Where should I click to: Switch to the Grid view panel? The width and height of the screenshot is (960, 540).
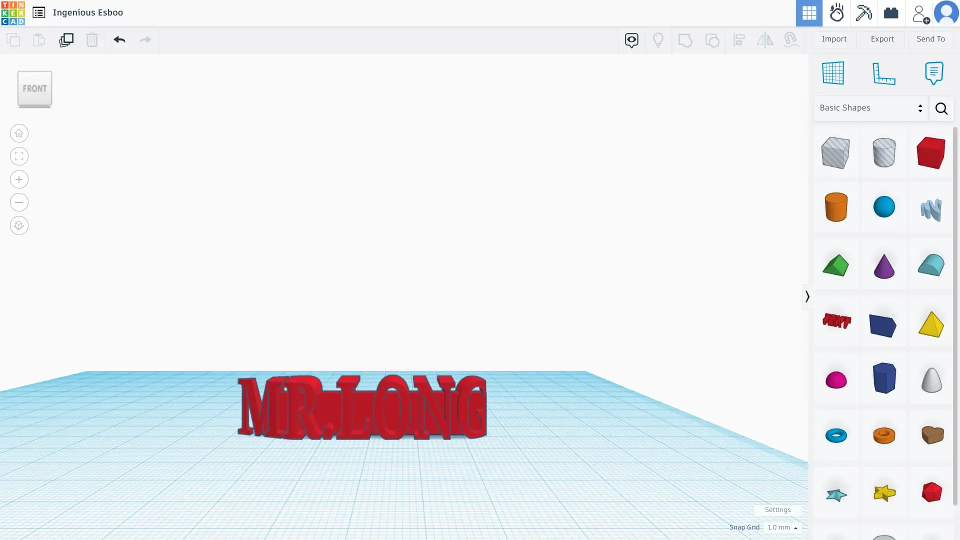[x=809, y=13]
